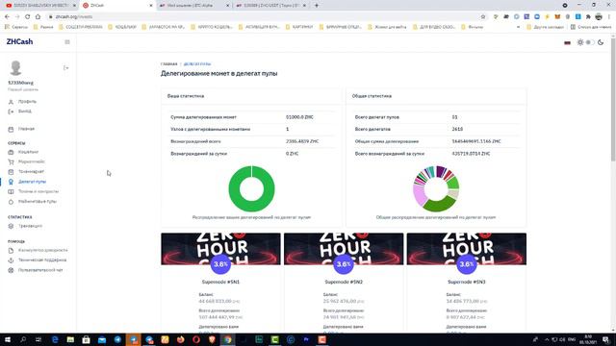
Task: Open the MetaMask fox extension icon
Action: pos(557,17)
